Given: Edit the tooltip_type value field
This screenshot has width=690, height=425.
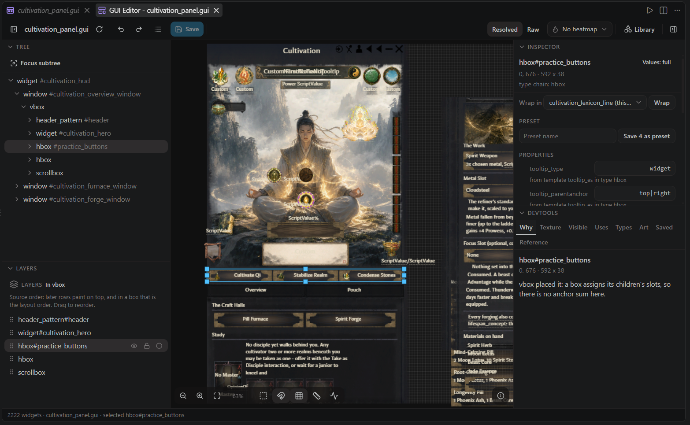Looking at the screenshot, I should click(x=634, y=168).
